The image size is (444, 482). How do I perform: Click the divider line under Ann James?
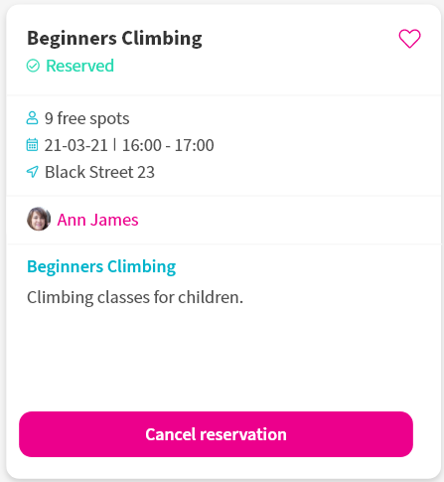tap(224, 244)
